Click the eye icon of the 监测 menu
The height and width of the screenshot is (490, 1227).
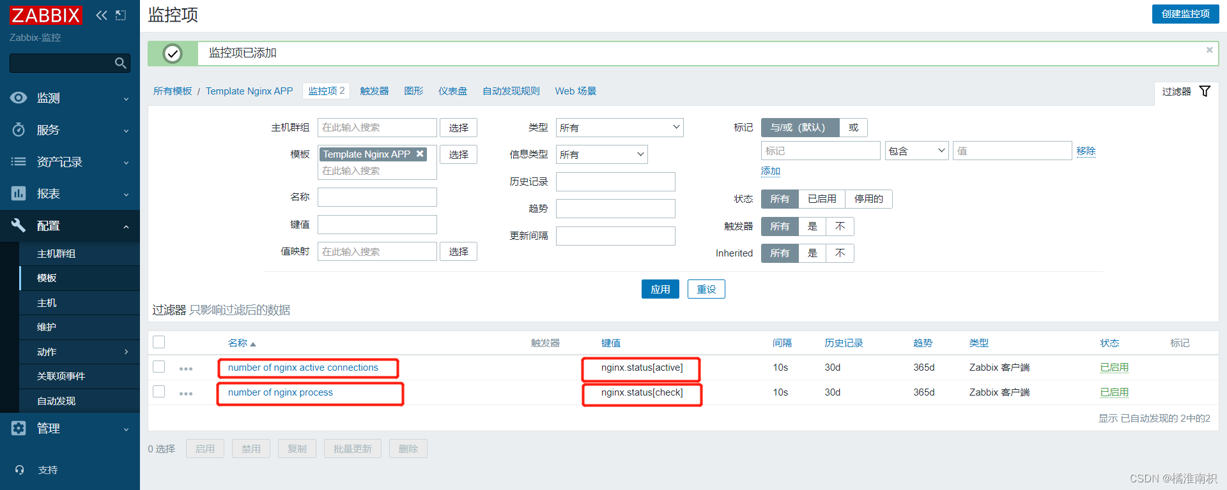(x=19, y=98)
